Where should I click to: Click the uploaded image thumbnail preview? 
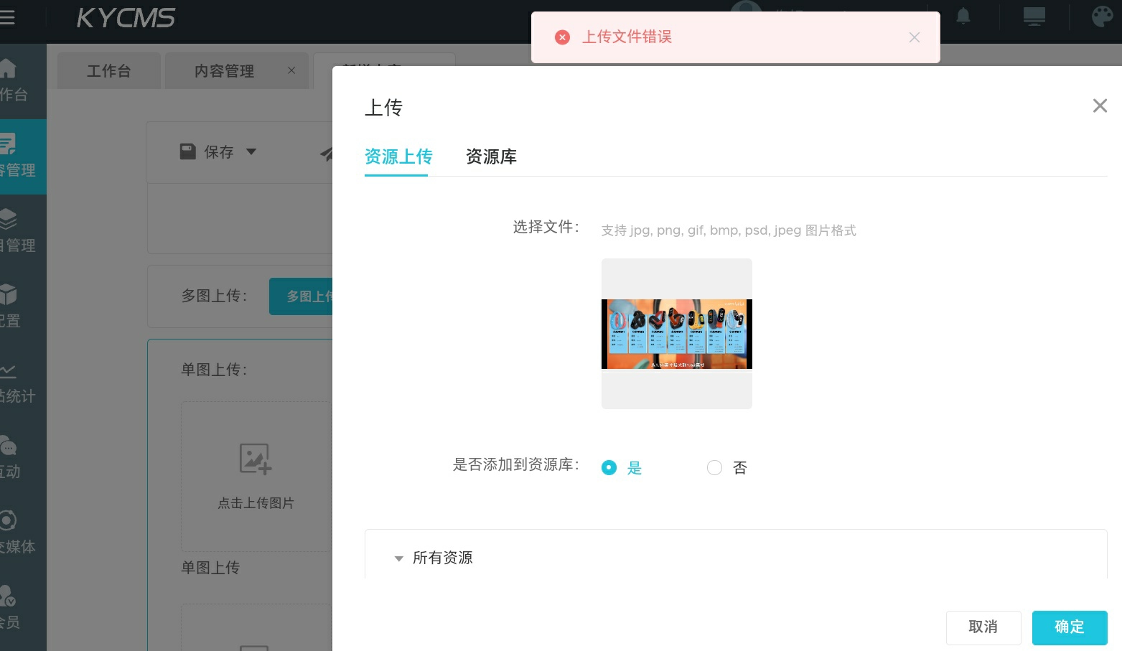(x=677, y=334)
